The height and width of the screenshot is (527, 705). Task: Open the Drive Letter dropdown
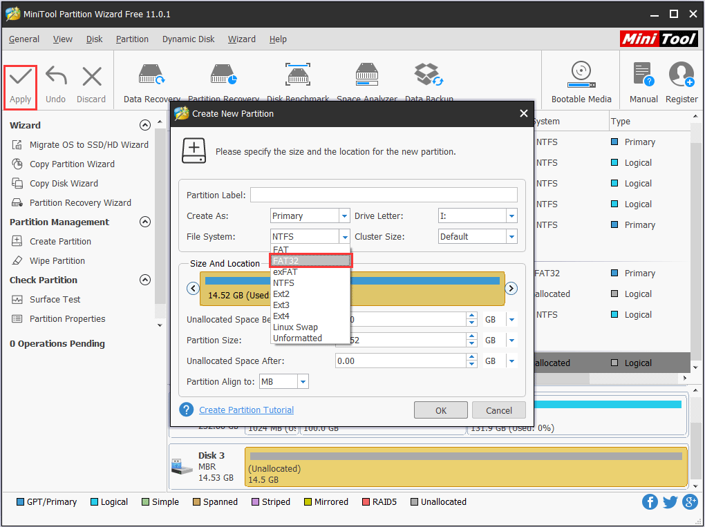click(x=510, y=215)
